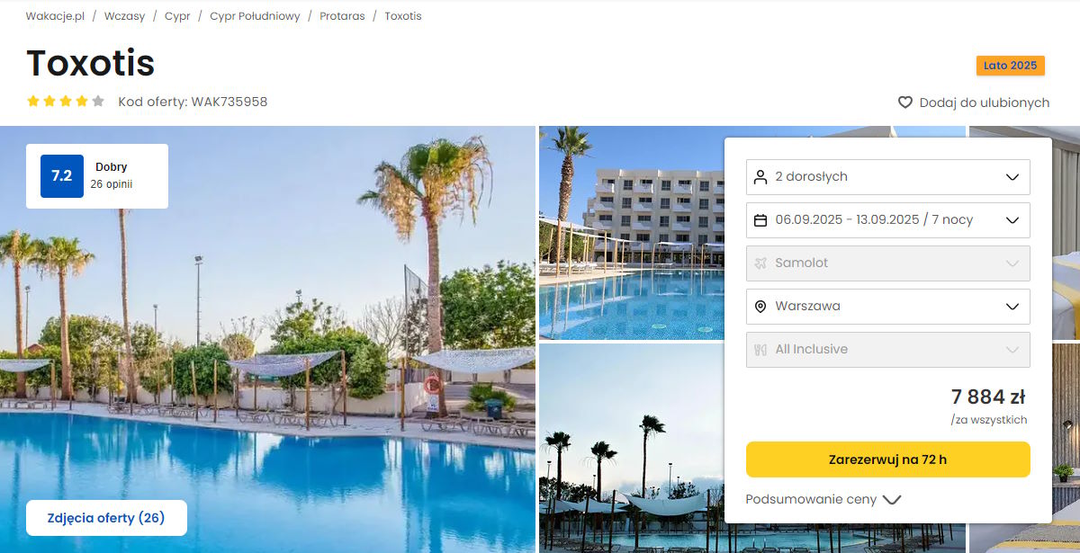Expand Podsumowanie ceny price summary

pos(823,500)
